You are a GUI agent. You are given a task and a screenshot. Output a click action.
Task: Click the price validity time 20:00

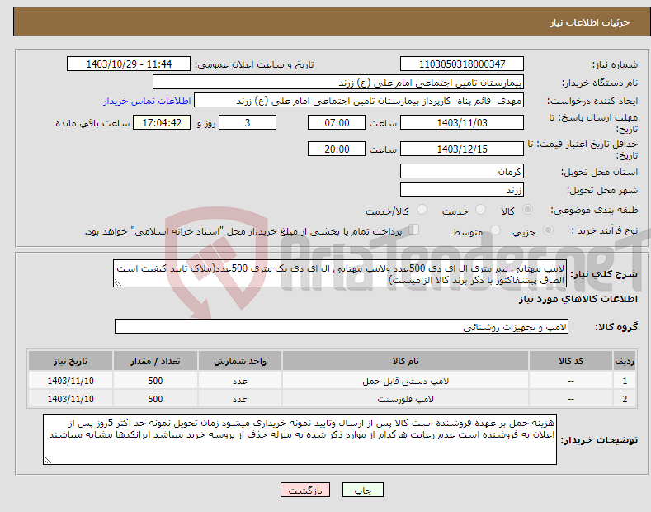[337, 149]
